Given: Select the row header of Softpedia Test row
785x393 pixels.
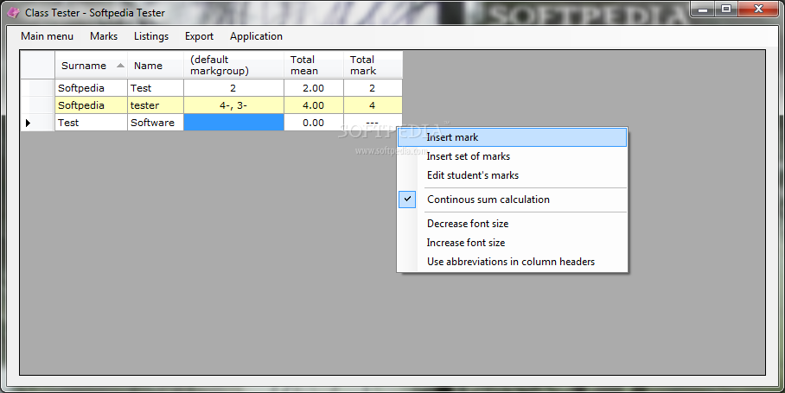Looking at the screenshot, I should pos(37,88).
